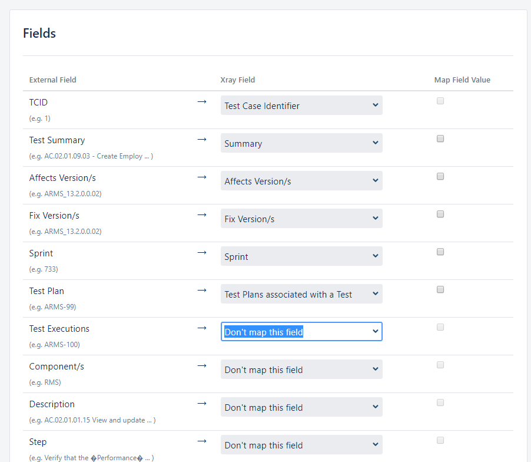Expand the Xray Affects Version/s dropdown

[301, 181]
